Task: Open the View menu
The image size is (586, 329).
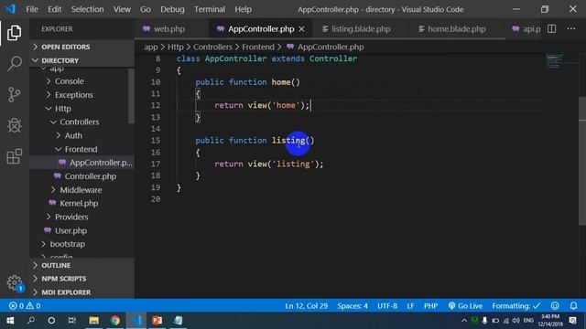Action: pos(122,9)
